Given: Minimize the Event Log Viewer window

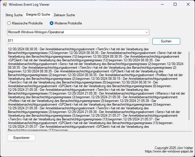Looking at the screenshot, I should [162, 4].
